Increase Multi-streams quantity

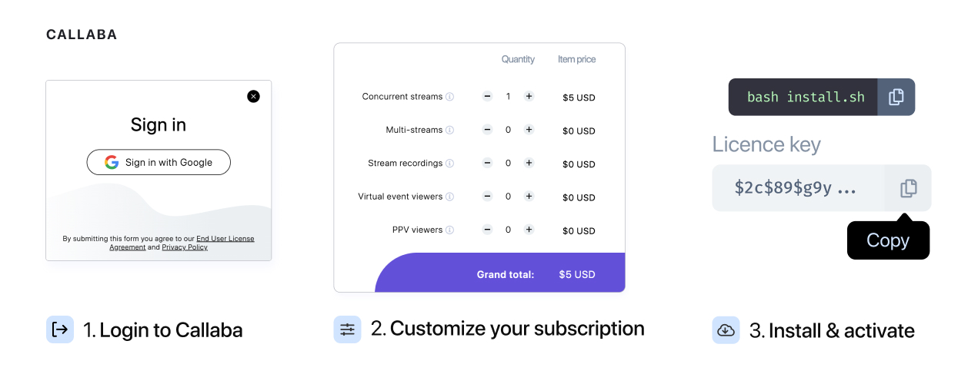pyautogui.click(x=529, y=130)
